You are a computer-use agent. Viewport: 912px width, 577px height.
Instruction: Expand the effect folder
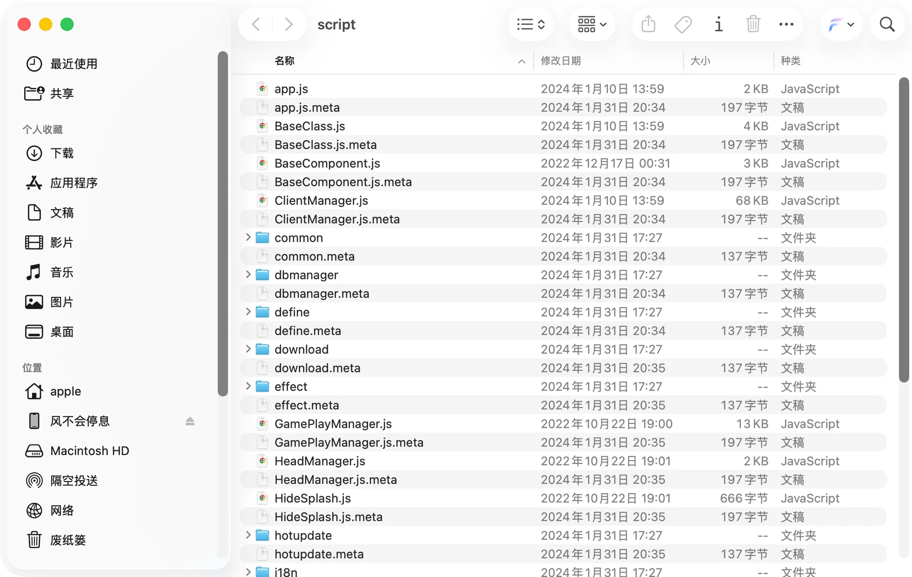(x=248, y=386)
